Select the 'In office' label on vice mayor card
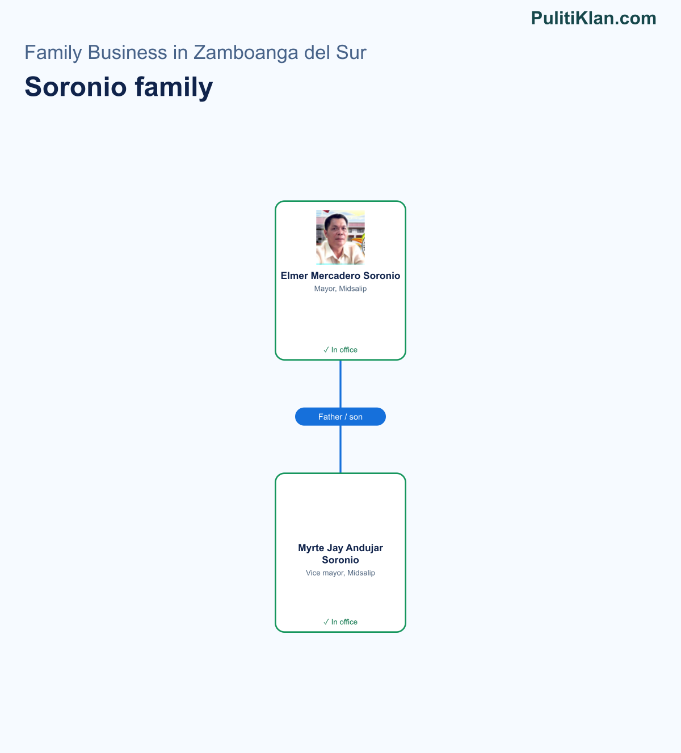 coord(344,622)
